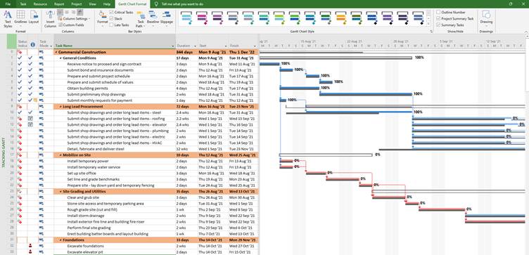Collapse the General Conditions summary task
Screen dimensions: 529x255
point(60,58)
